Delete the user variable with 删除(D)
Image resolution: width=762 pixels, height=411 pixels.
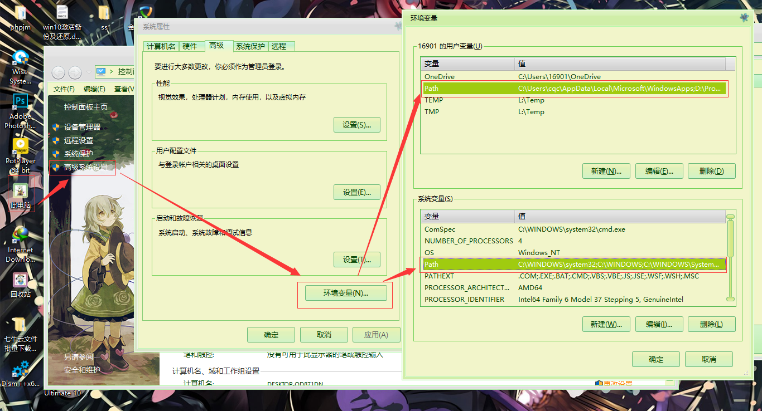coord(712,171)
